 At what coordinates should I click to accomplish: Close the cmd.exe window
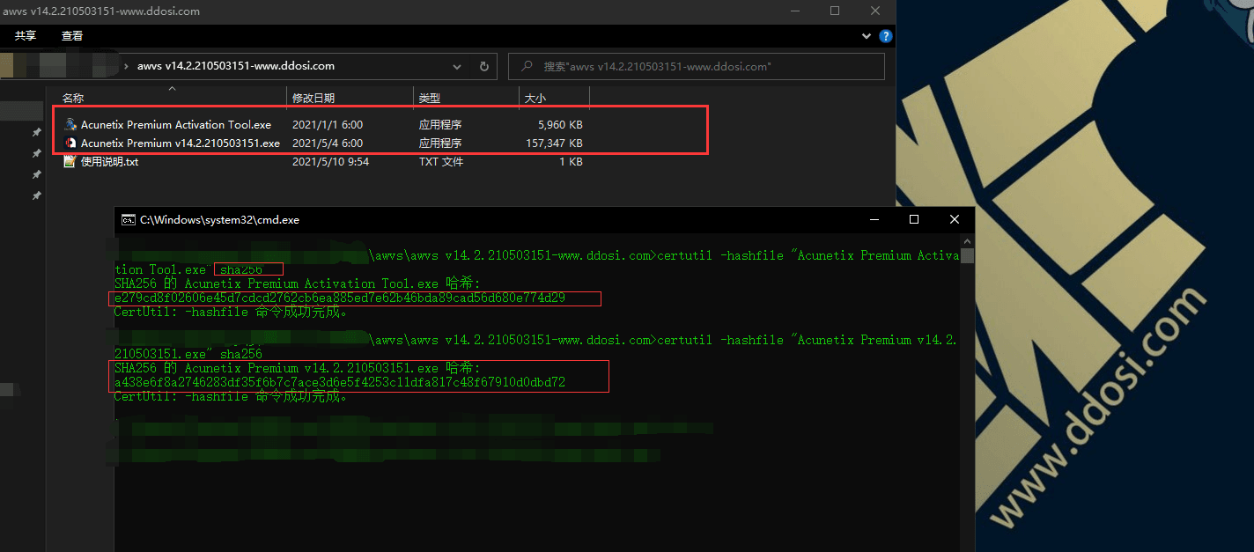(x=955, y=219)
